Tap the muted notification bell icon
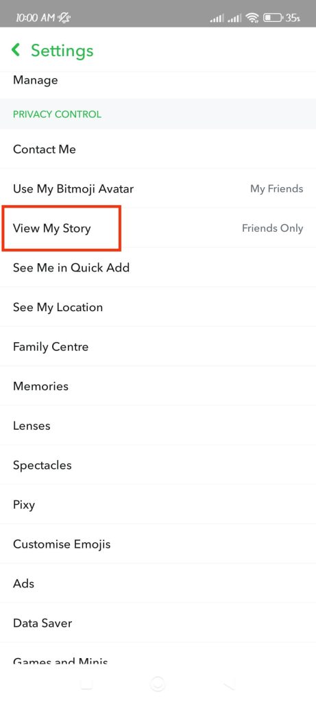 (x=64, y=18)
